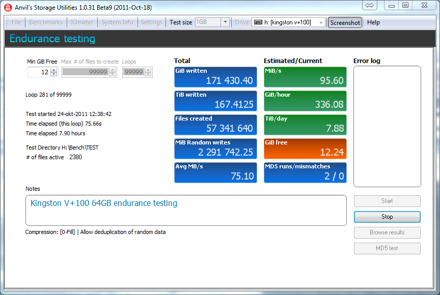Open the Settings menu
The width and height of the screenshot is (440, 295).
coord(152,22)
